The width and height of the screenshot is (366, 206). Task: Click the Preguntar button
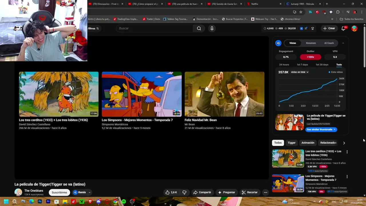point(227,192)
